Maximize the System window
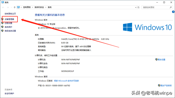Viewport: 175px width, 98px height. point(164,2)
